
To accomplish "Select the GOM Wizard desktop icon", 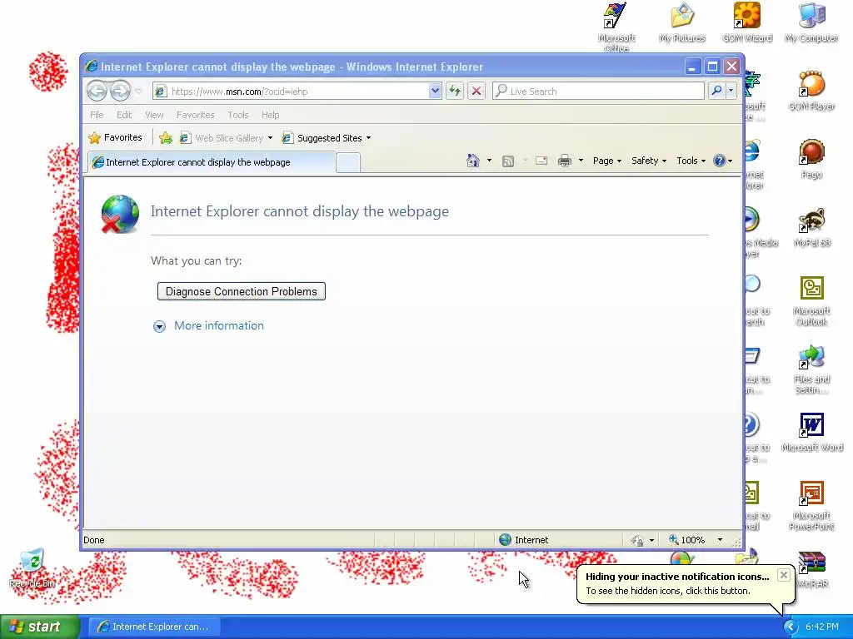I will click(747, 22).
